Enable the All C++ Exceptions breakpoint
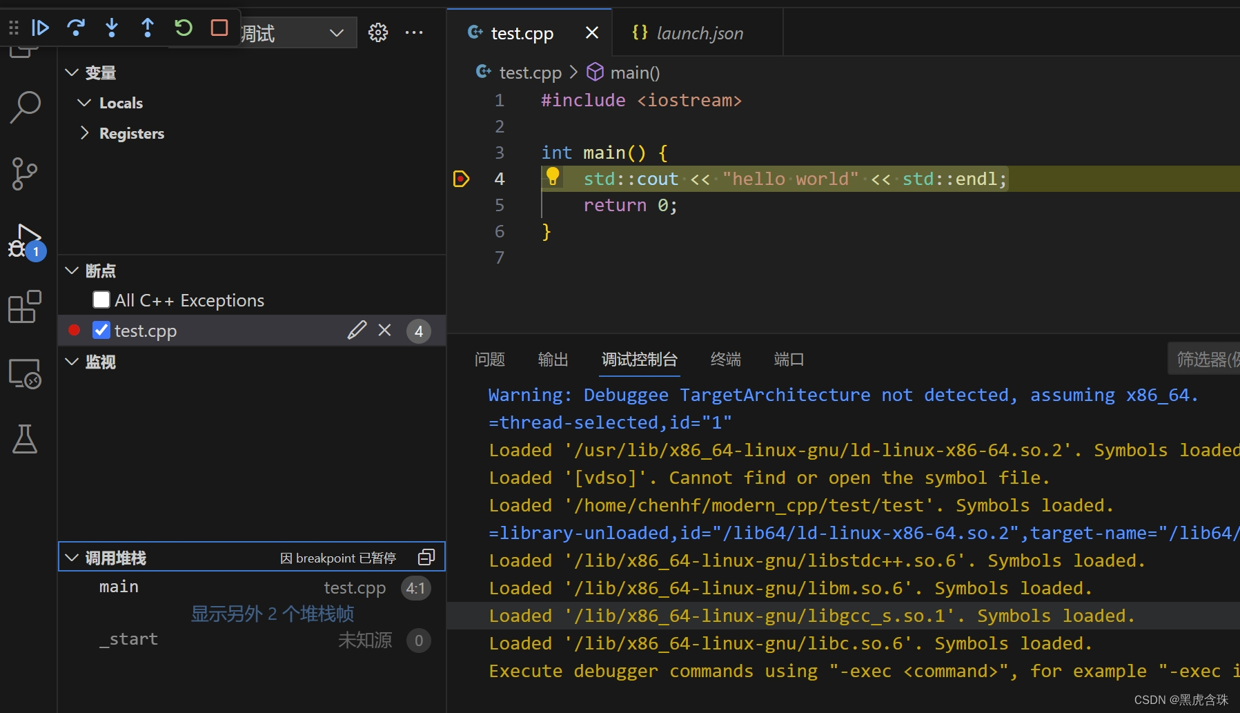The height and width of the screenshot is (713, 1240). pyautogui.click(x=101, y=300)
